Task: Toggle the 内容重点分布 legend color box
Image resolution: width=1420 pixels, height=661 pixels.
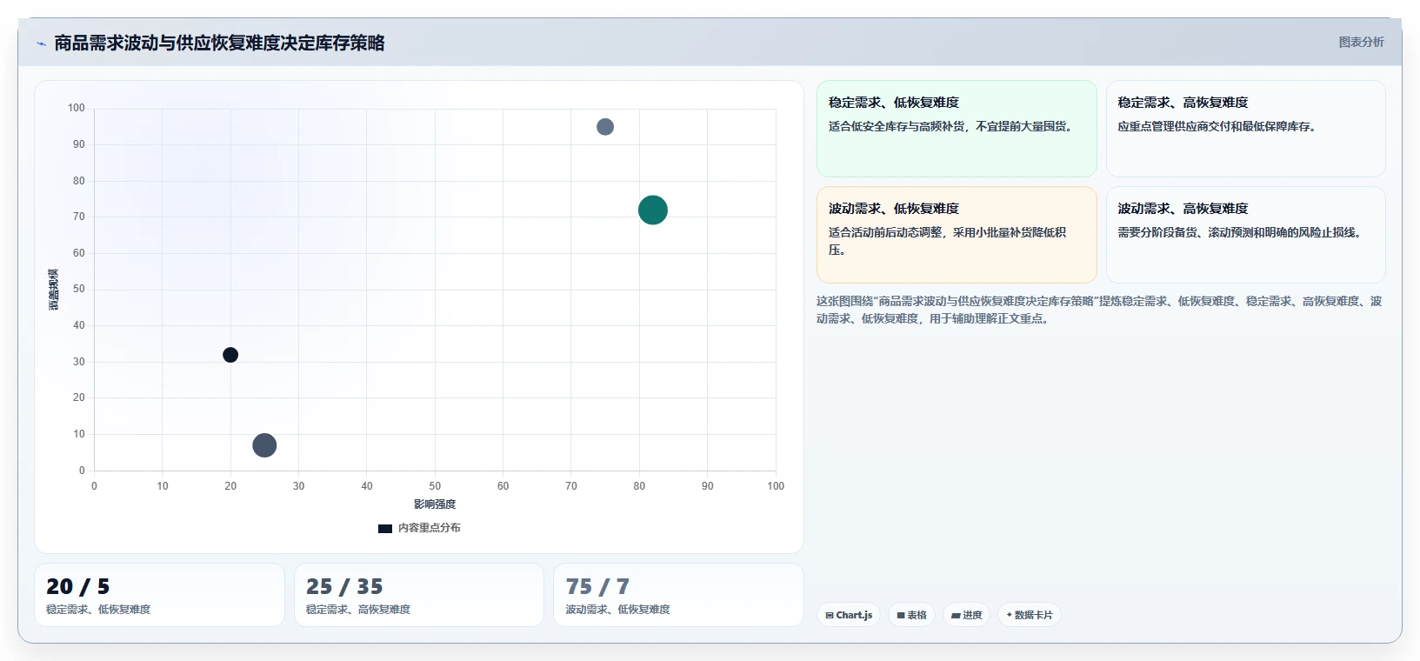Action: click(385, 529)
